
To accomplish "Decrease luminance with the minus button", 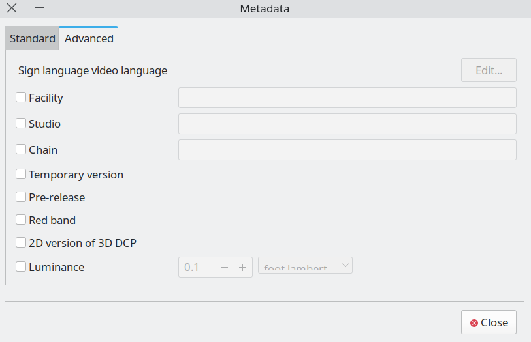I will pos(224,267).
